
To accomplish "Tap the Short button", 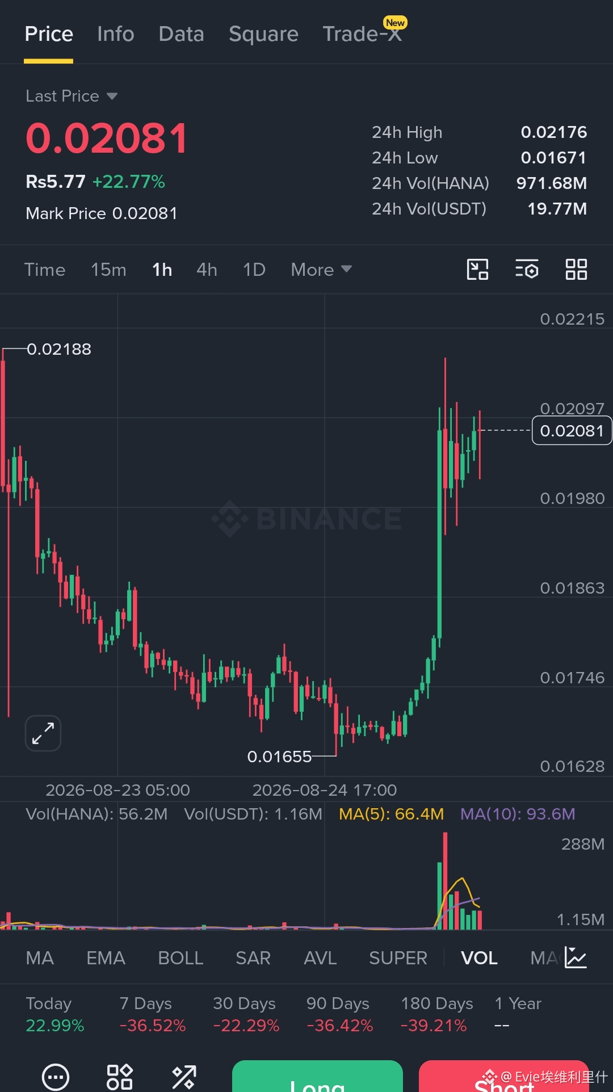I will point(504,1076).
